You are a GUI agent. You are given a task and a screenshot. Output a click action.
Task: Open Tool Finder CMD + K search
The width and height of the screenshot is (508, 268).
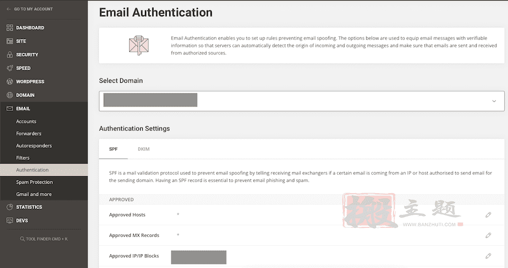(x=44, y=239)
